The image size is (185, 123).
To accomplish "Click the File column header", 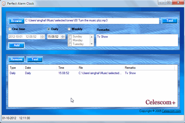I will (x=100, y=68).
